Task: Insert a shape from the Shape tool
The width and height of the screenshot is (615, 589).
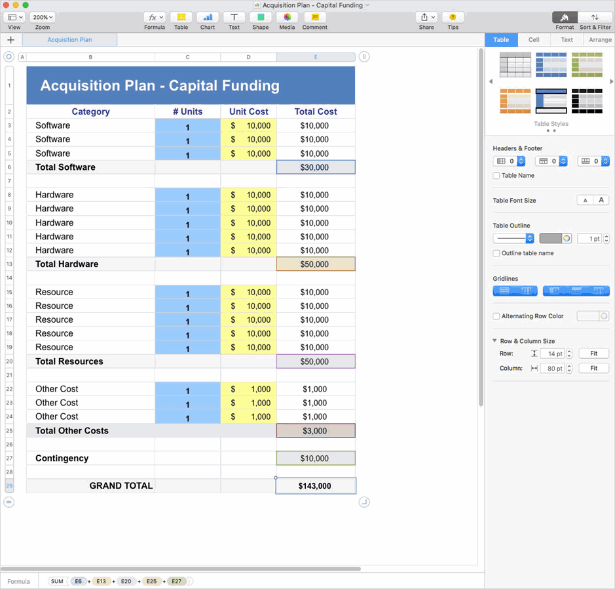Action: 259,18
